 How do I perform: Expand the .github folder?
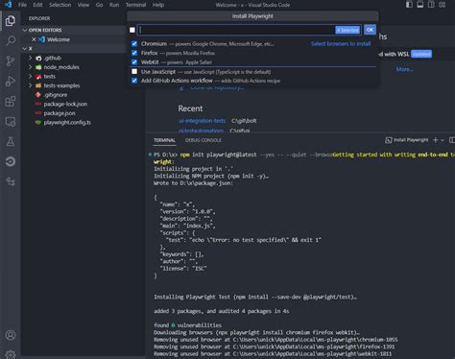click(31, 58)
